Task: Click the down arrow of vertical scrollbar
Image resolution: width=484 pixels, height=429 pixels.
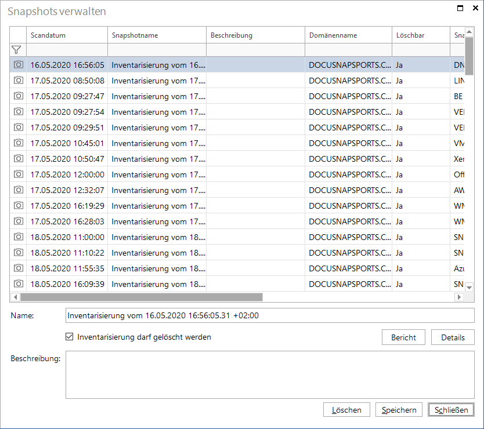Action: pos(469,288)
